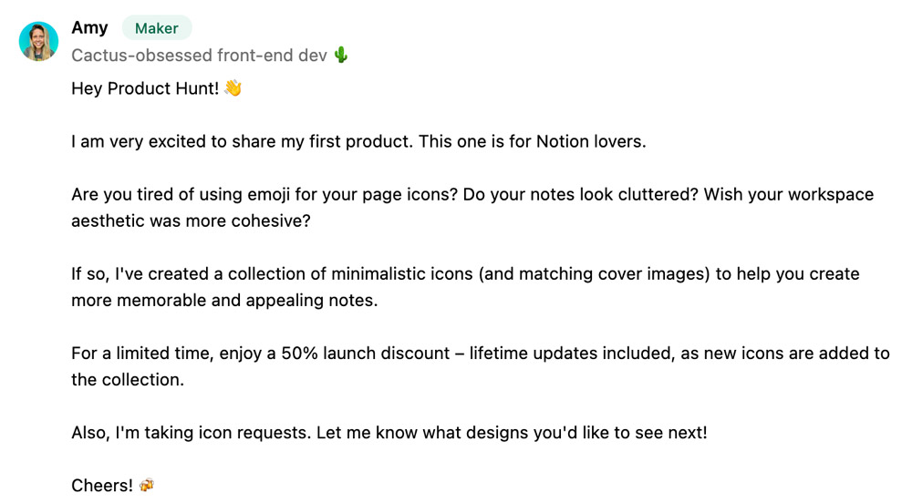Click the question Do your notes look cluttered?

tap(580, 194)
